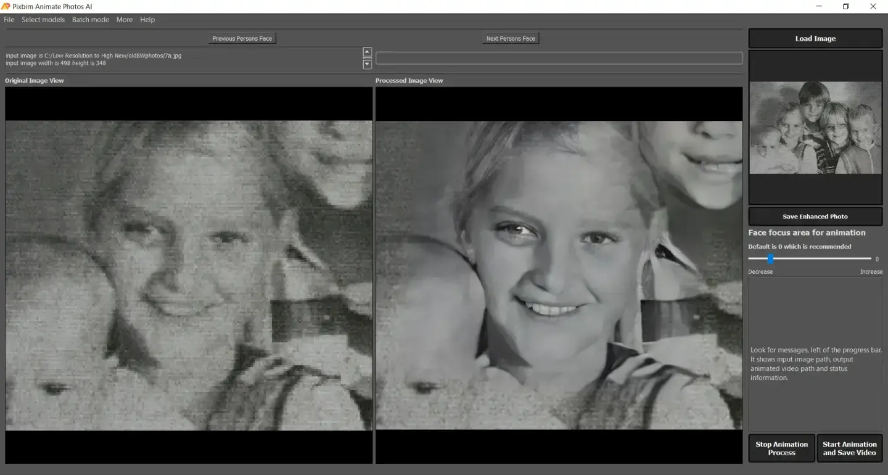This screenshot has height=475, width=888.
Task: Click the Face focus area slider handle
Action: coord(770,259)
